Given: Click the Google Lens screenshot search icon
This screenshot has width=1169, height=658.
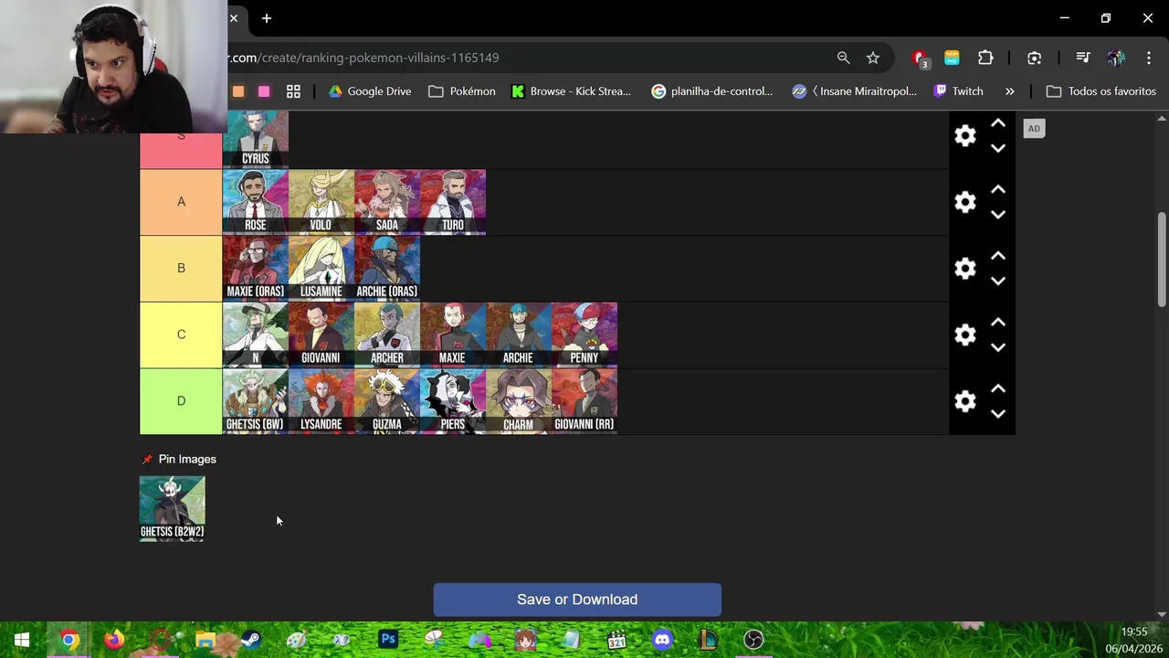Looking at the screenshot, I should point(1034,58).
